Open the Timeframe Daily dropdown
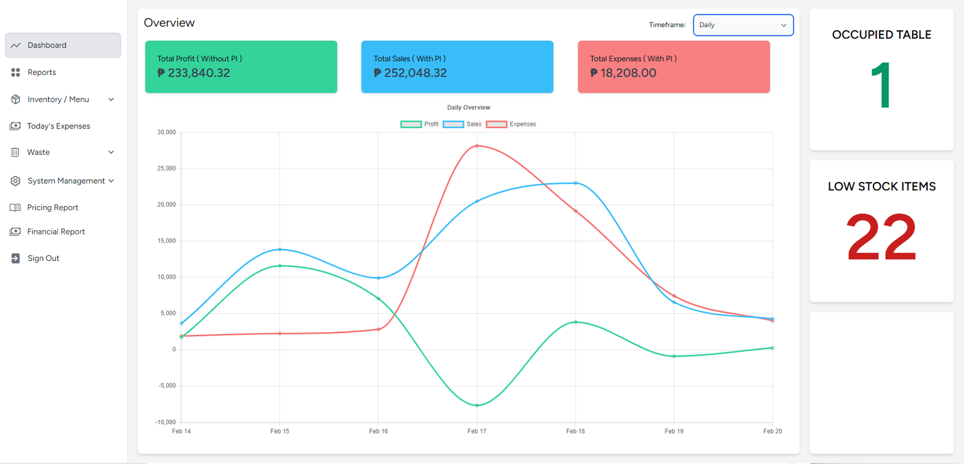The width and height of the screenshot is (964, 464). pyautogui.click(x=743, y=25)
